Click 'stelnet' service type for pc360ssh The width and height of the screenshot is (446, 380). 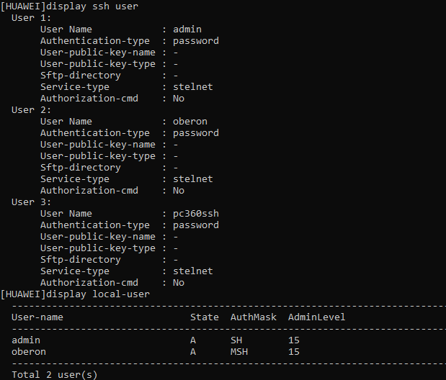click(x=193, y=271)
